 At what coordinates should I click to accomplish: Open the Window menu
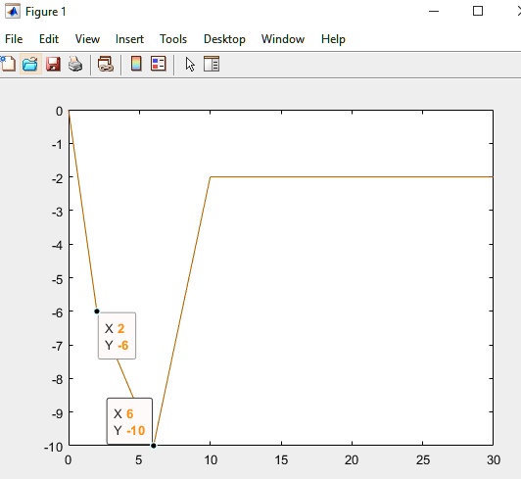click(x=283, y=39)
